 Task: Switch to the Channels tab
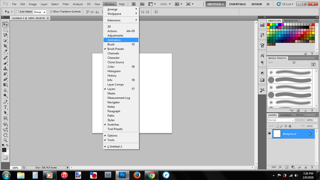pos(286,115)
